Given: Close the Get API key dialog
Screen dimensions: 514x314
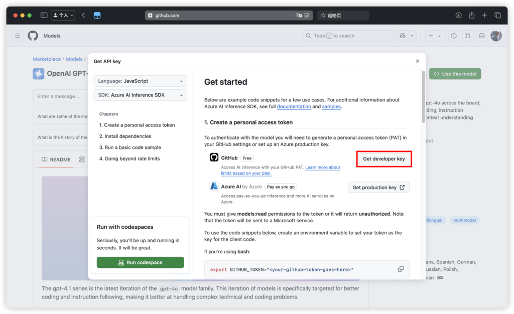Looking at the screenshot, I should (x=417, y=61).
